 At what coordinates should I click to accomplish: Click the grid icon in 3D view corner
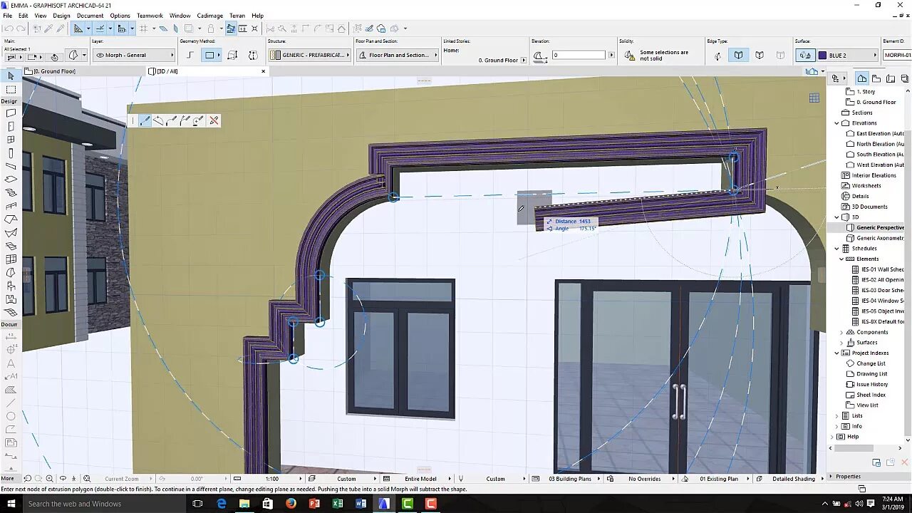814,98
